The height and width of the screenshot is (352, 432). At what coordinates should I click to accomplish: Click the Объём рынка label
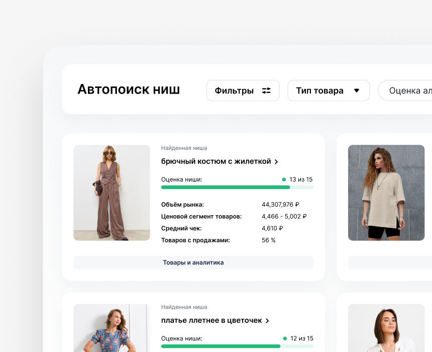point(183,205)
